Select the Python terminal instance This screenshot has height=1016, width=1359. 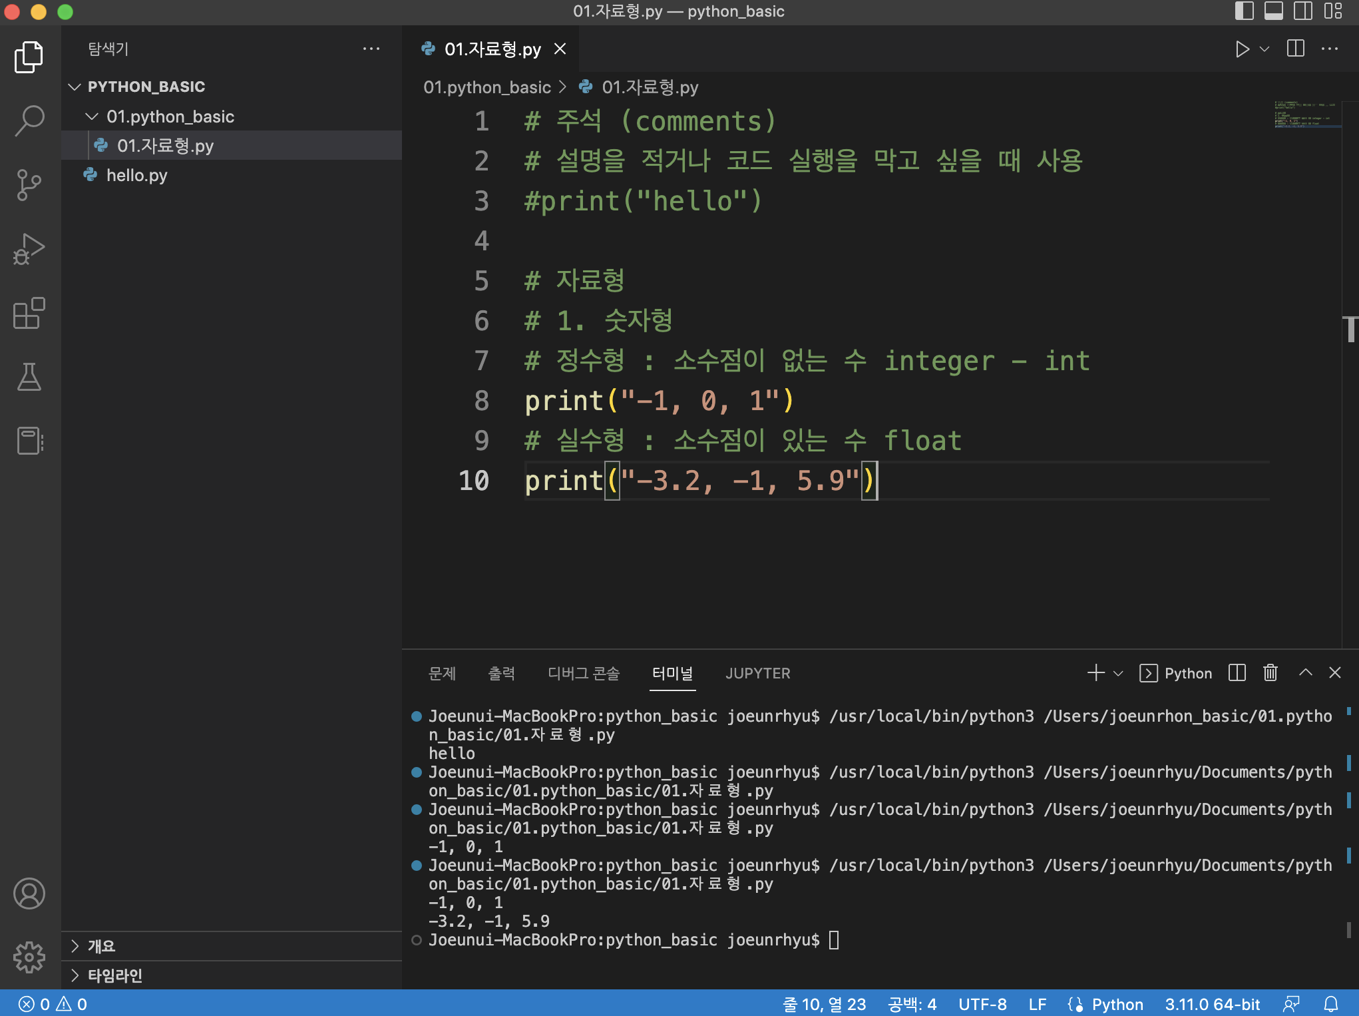pos(1176,673)
